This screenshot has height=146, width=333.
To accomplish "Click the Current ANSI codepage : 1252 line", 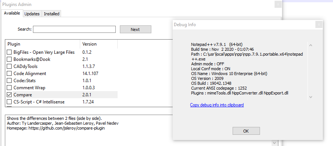I will click(219, 88).
